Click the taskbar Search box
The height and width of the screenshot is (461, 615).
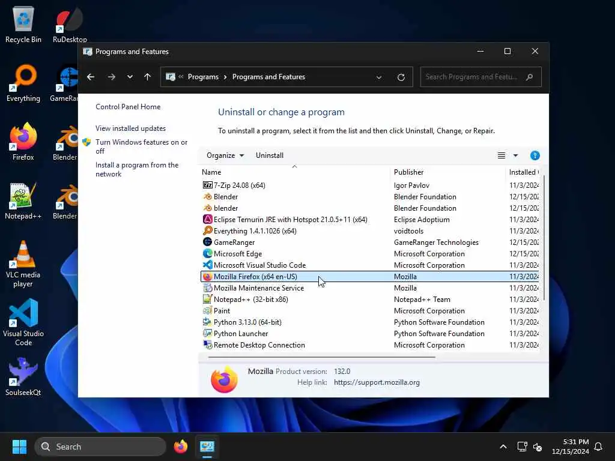(100, 447)
